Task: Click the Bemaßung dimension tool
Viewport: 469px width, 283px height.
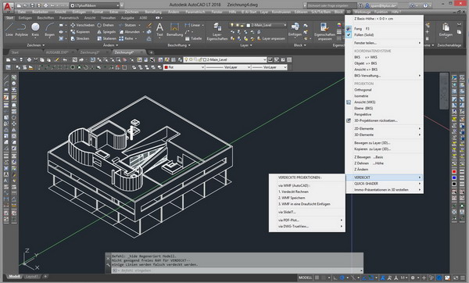Action: (174, 30)
